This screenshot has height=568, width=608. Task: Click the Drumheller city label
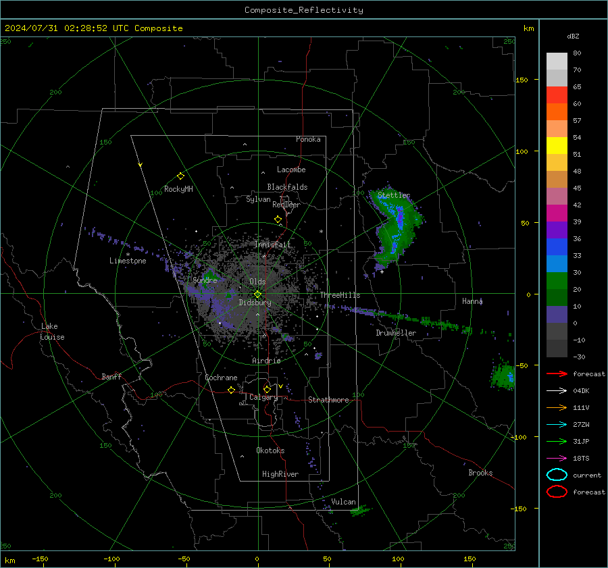tap(396, 333)
